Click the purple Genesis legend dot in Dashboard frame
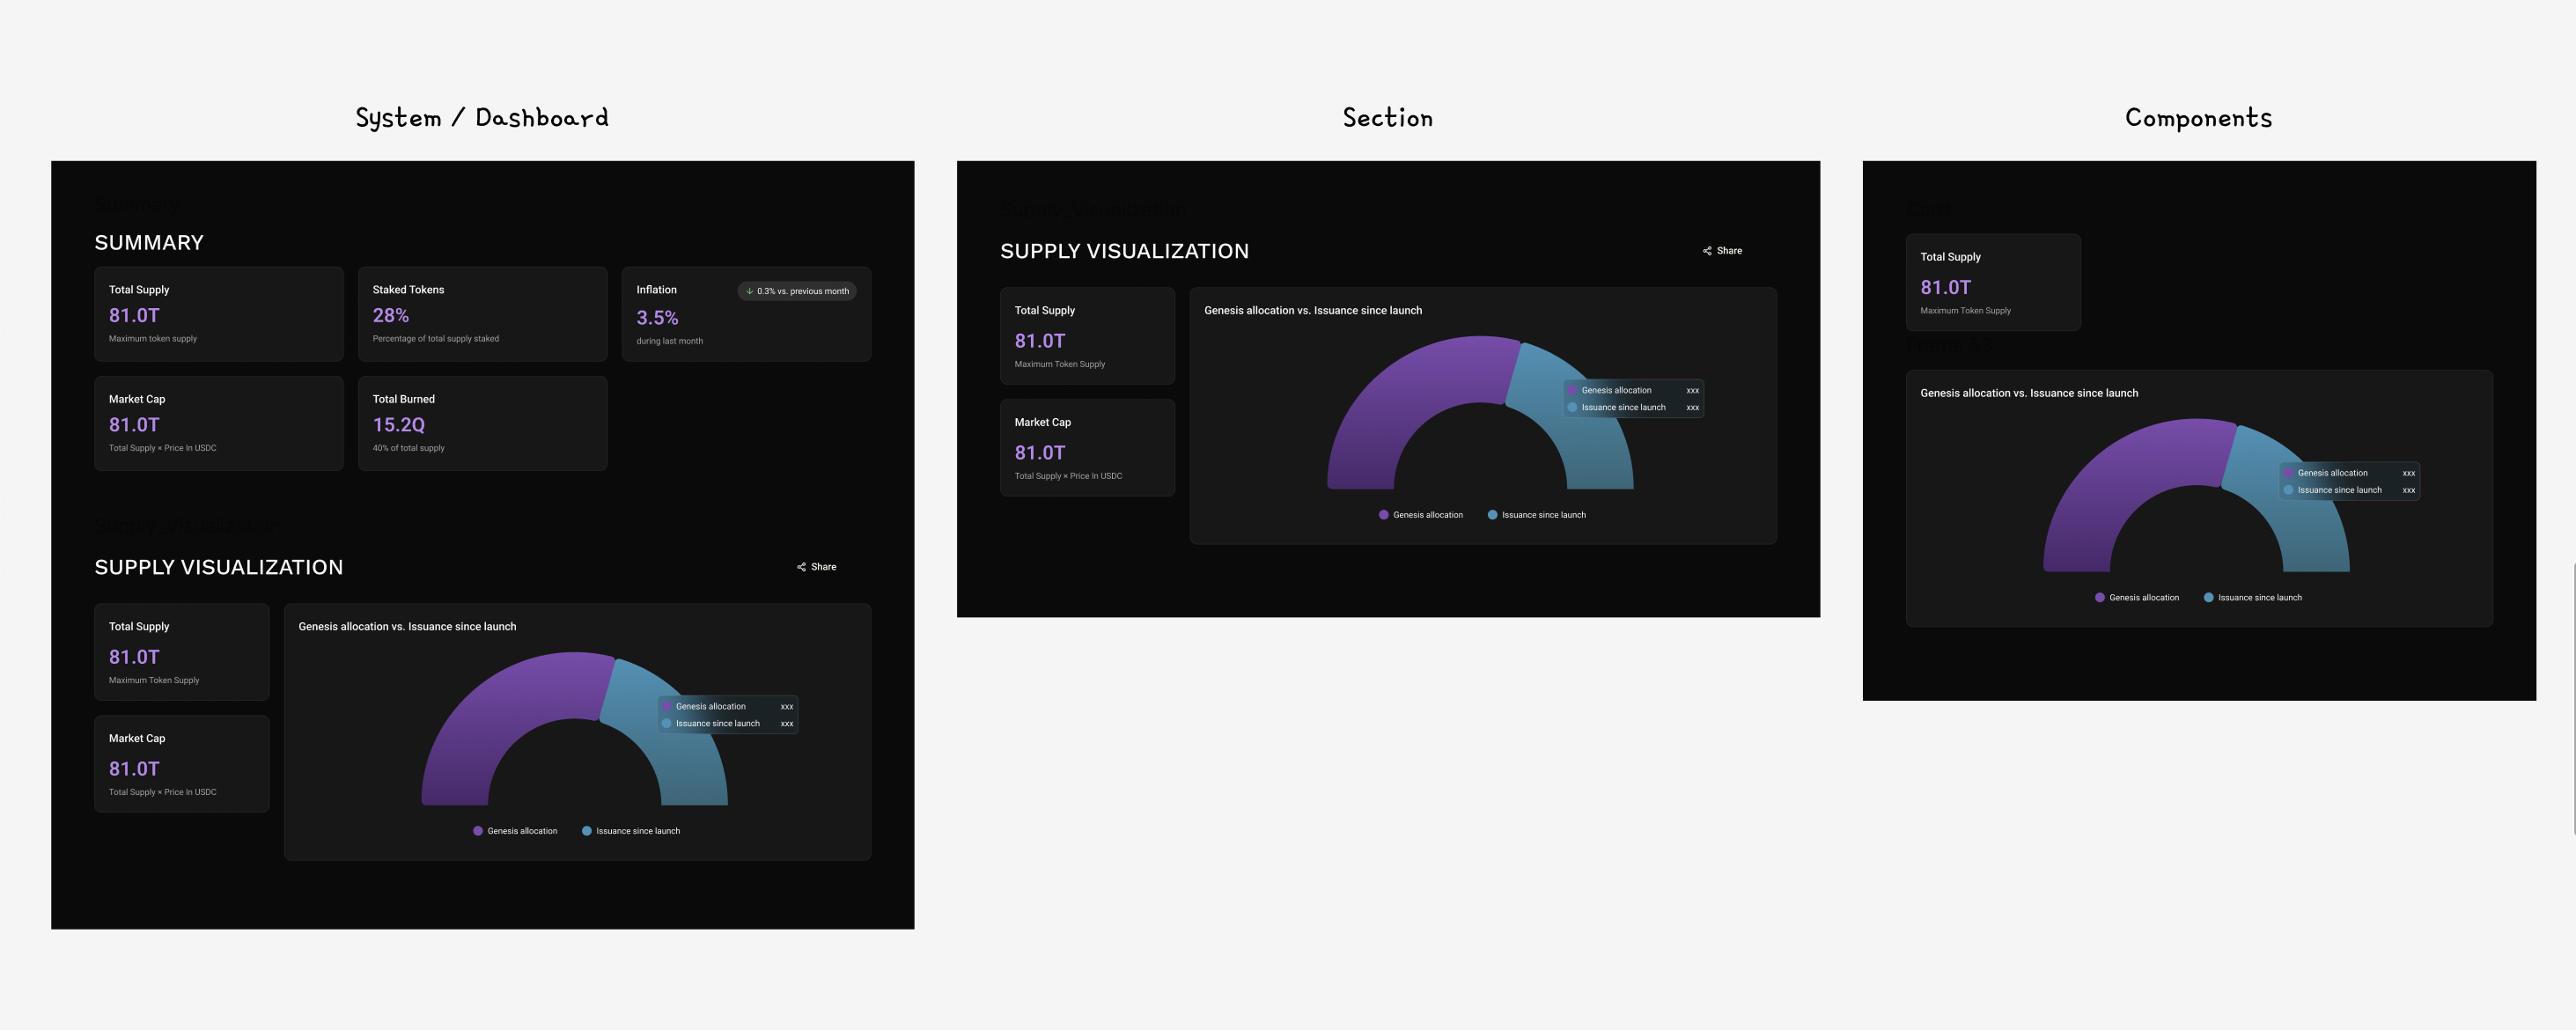The height and width of the screenshot is (1030, 2576). [478, 831]
